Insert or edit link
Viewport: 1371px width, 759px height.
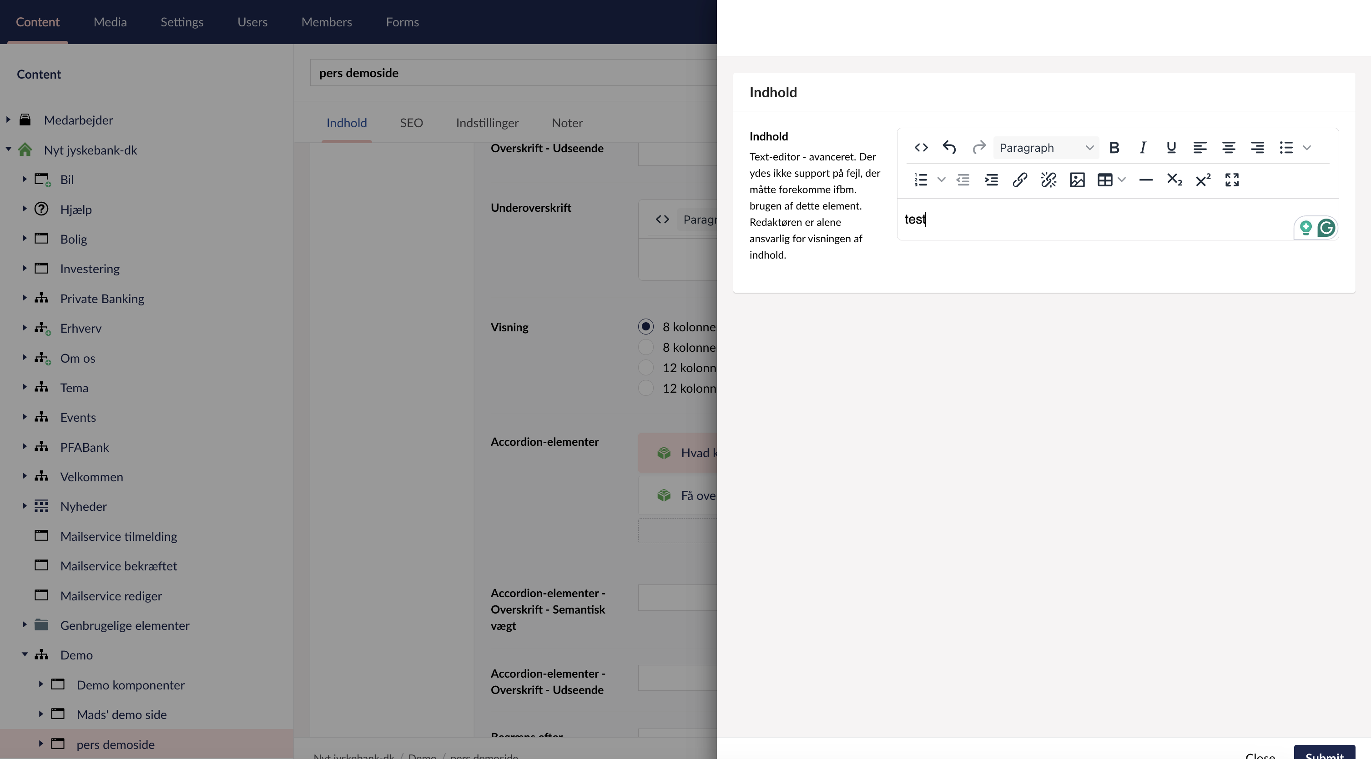point(1020,180)
